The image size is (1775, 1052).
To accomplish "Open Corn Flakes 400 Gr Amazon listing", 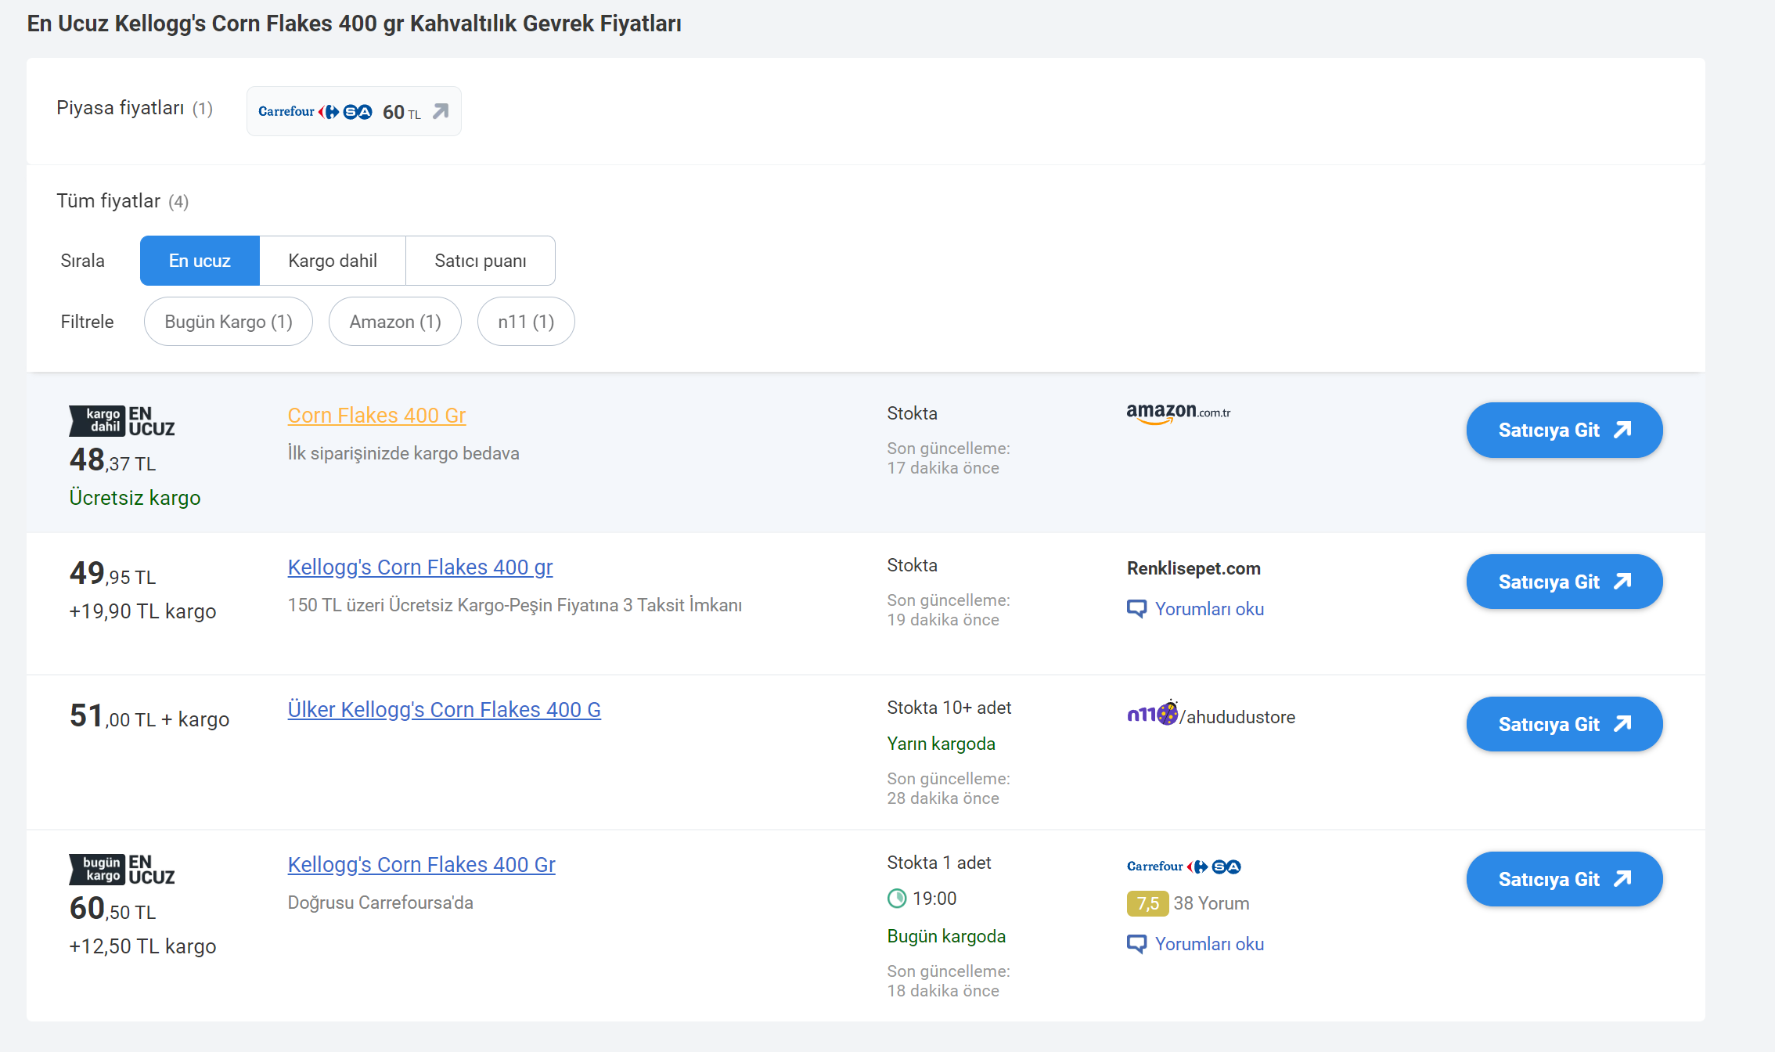I will click(x=376, y=415).
